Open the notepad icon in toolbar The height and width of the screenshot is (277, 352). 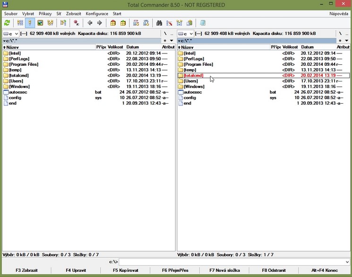[203, 23]
